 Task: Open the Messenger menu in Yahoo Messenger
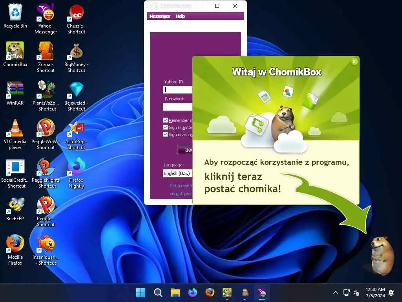point(159,16)
